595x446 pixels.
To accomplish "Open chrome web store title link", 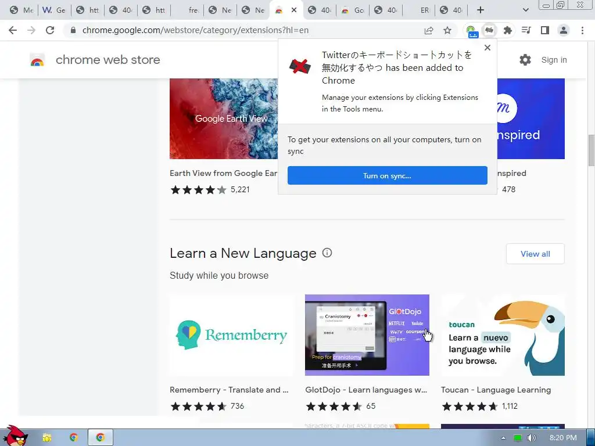I will tap(107, 60).
